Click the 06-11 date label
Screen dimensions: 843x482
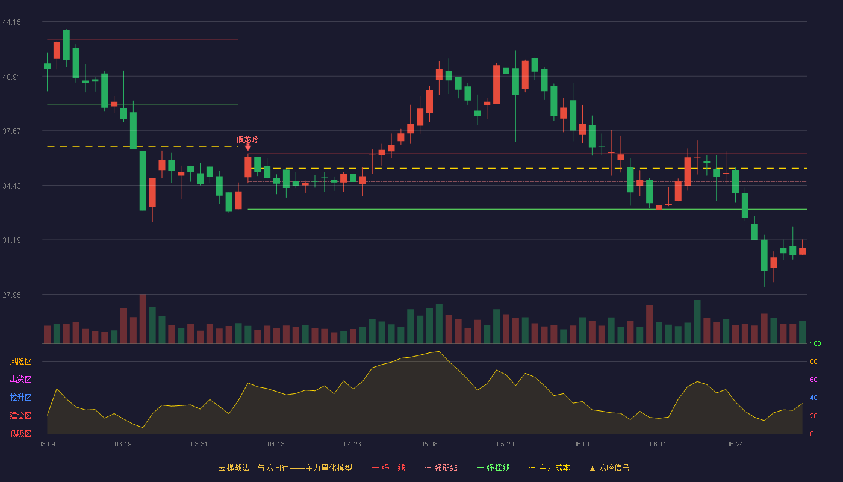pos(658,444)
